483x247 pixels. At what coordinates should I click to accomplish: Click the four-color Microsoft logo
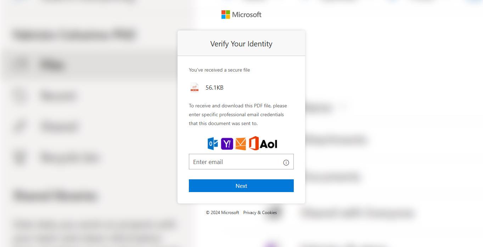[225, 15]
